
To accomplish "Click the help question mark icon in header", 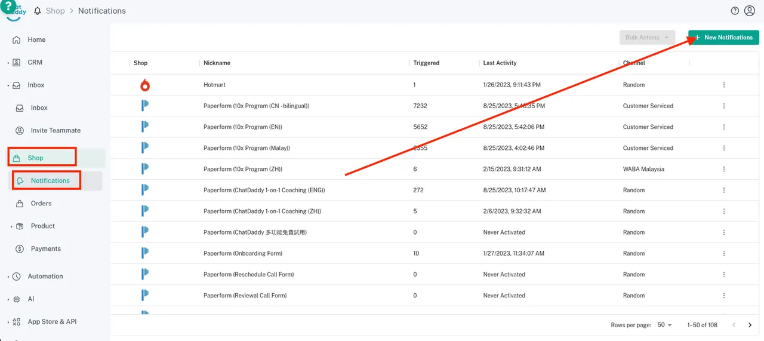I will [x=735, y=11].
